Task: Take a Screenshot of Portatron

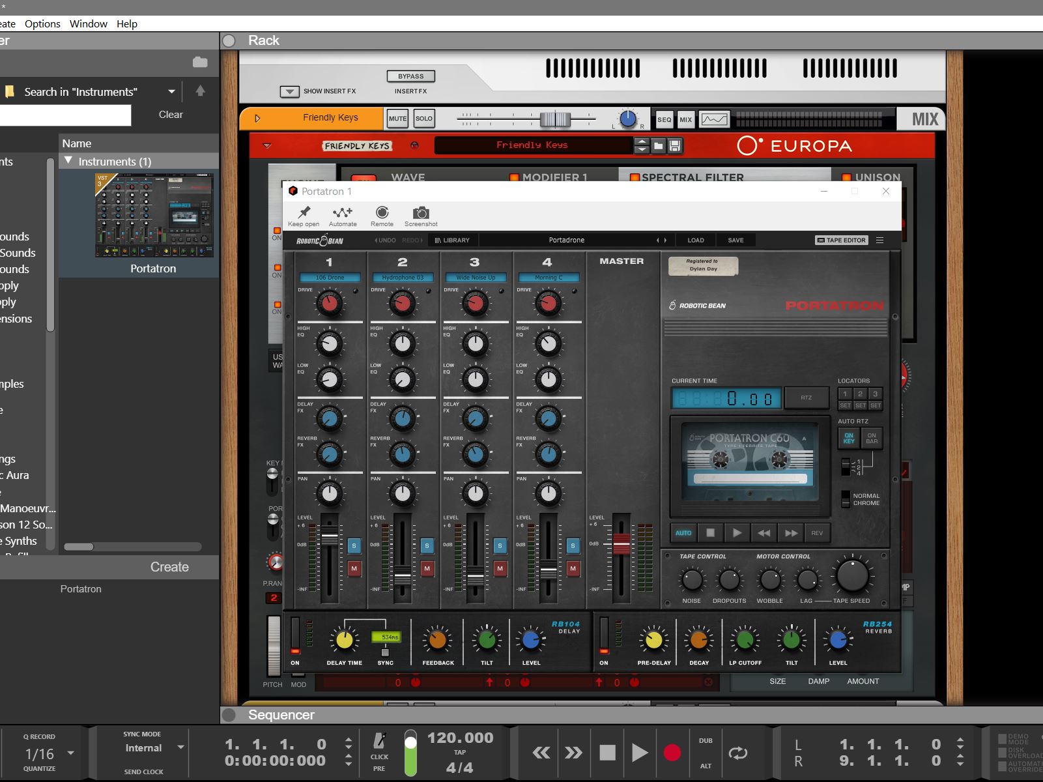Action: pyautogui.click(x=421, y=216)
